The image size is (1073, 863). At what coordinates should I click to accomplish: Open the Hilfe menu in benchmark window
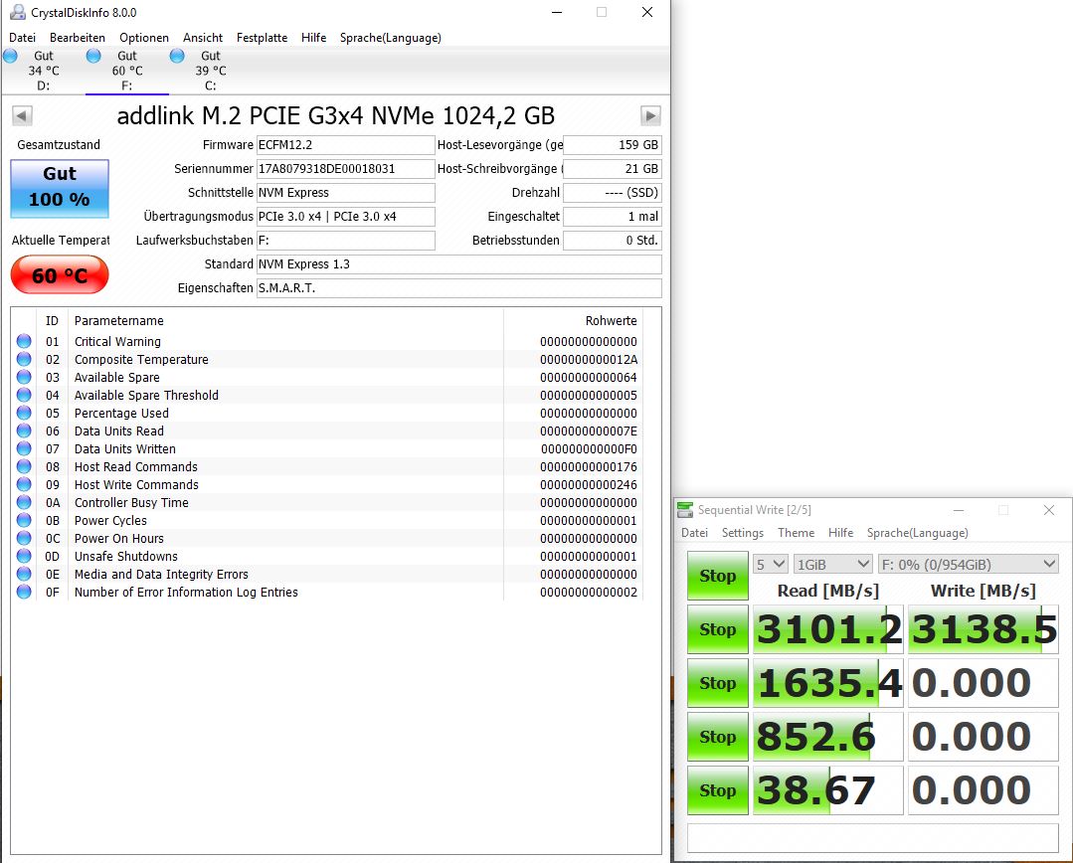(840, 533)
